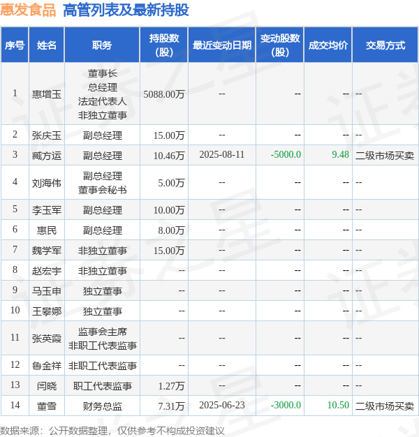419x437 pixels.
Task: Click the name 闫晓
Action: click(47, 386)
